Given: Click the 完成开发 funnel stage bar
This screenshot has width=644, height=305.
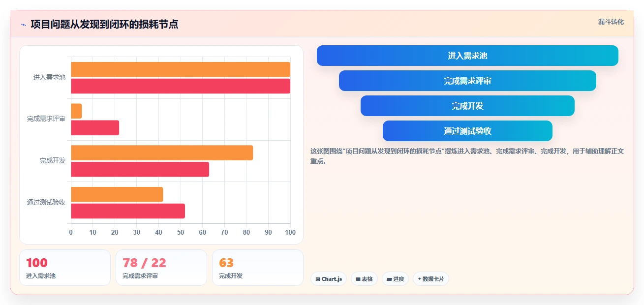Looking at the screenshot, I should pos(467,106).
